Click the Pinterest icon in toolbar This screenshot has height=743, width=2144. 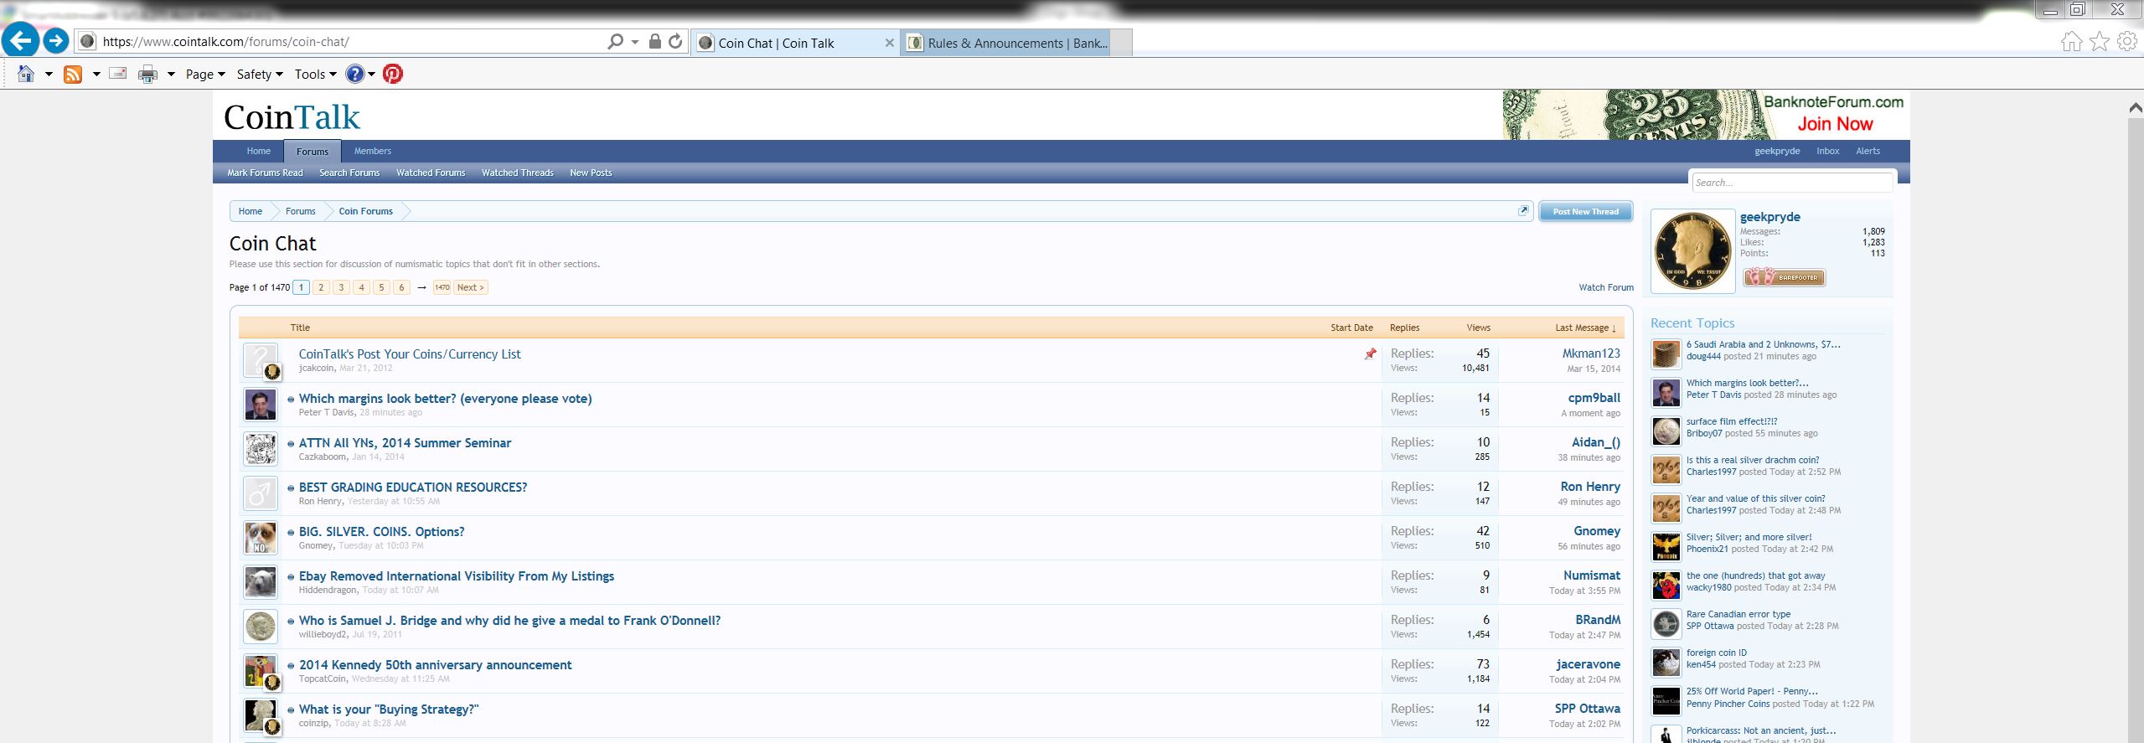[393, 74]
